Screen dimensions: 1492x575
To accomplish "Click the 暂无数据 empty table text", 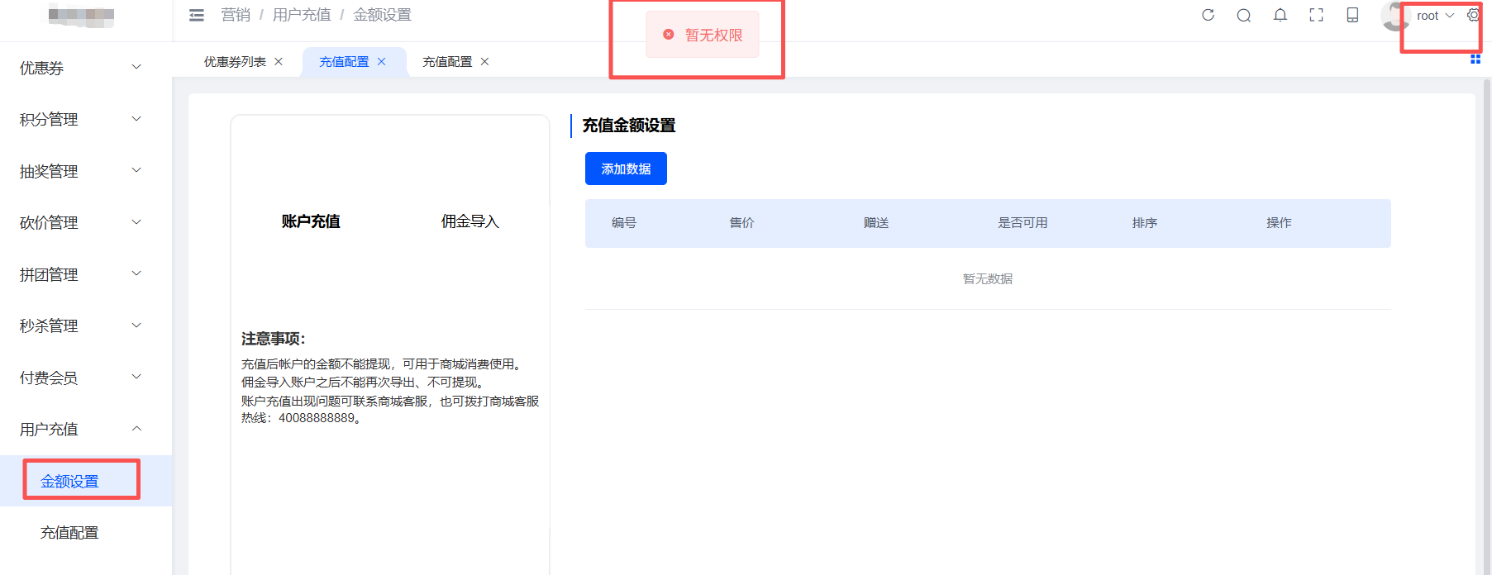I will [988, 279].
